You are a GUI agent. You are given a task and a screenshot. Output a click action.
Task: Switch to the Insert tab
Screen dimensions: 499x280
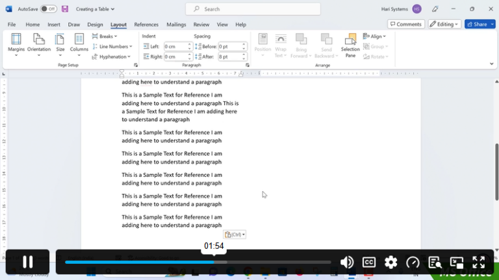click(x=54, y=25)
